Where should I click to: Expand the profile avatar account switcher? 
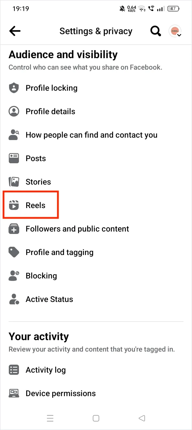pos(175,31)
